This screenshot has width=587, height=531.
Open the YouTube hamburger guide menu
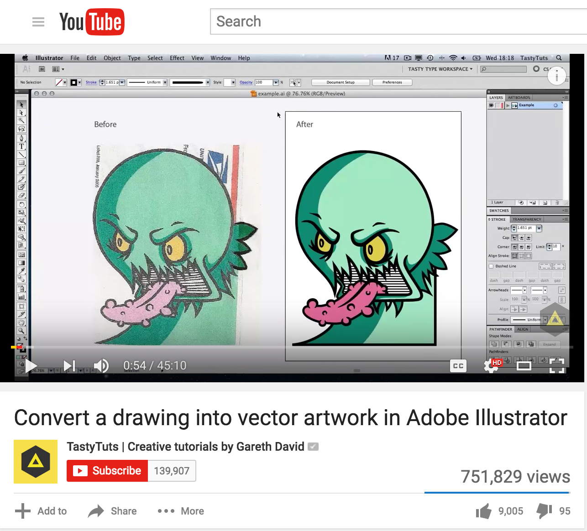pos(38,22)
